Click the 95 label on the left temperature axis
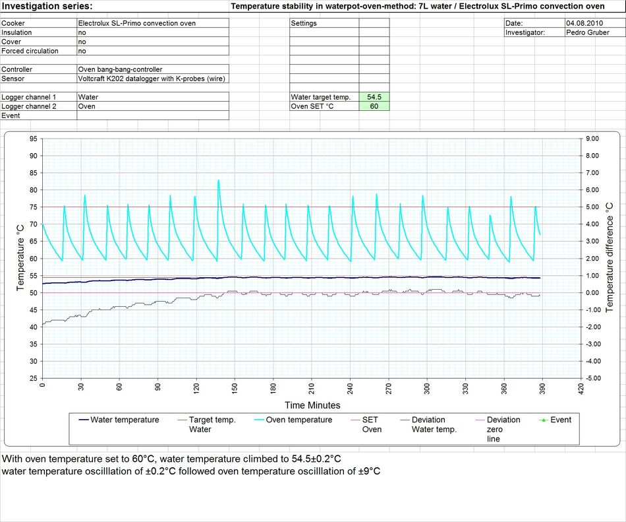 [33, 139]
